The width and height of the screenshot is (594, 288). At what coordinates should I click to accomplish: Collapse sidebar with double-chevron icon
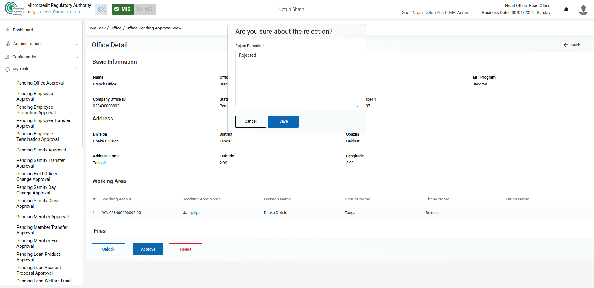click(101, 9)
